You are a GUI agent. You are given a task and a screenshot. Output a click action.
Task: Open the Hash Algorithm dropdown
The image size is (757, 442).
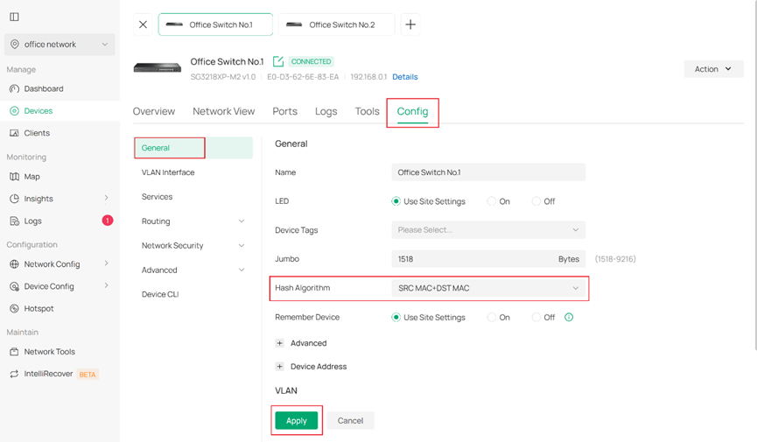point(488,288)
